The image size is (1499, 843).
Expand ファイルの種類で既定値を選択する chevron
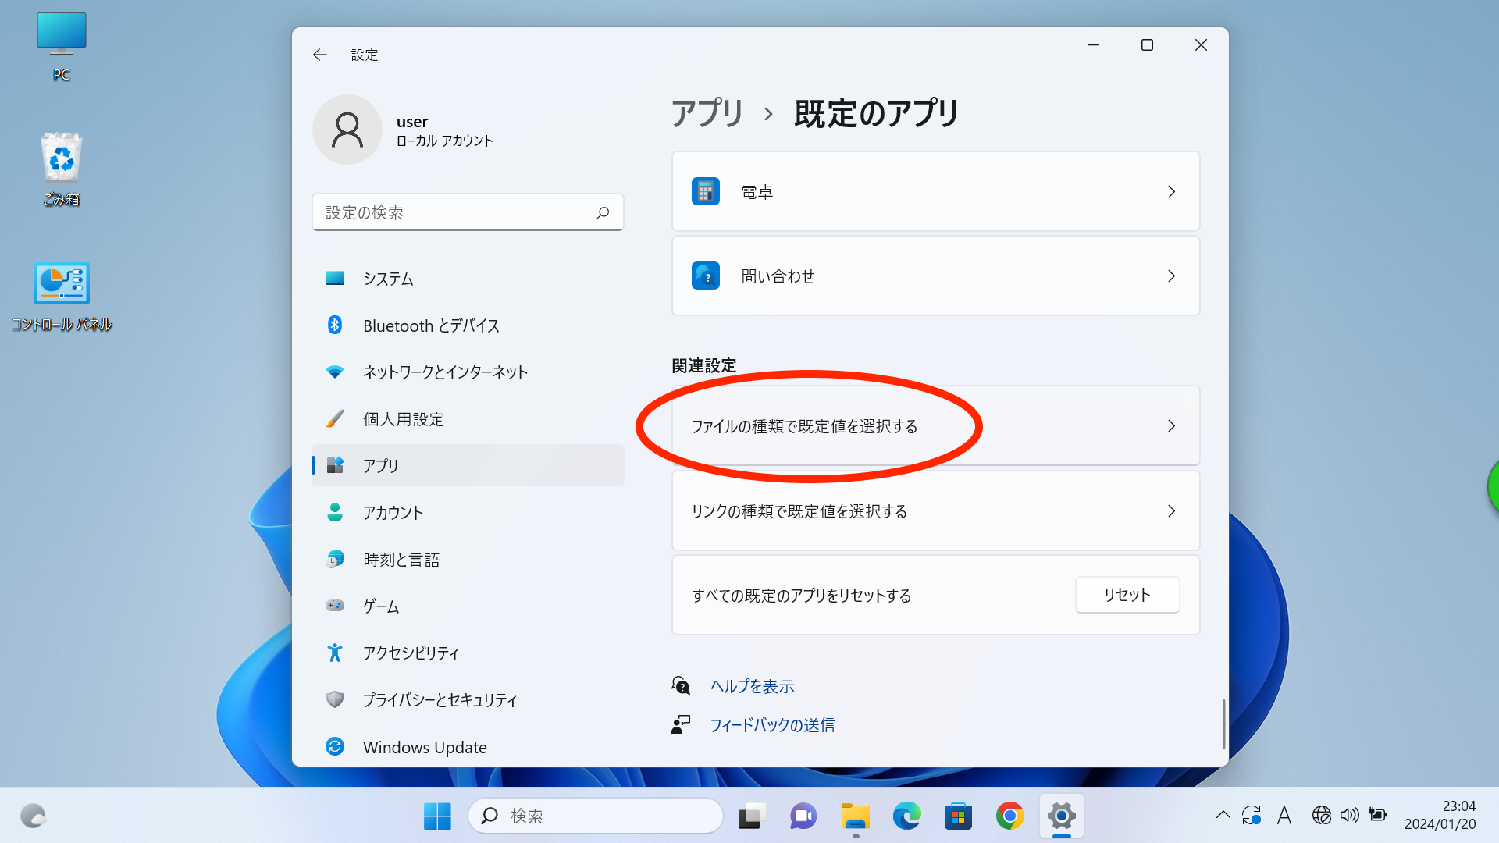(x=1171, y=426)
